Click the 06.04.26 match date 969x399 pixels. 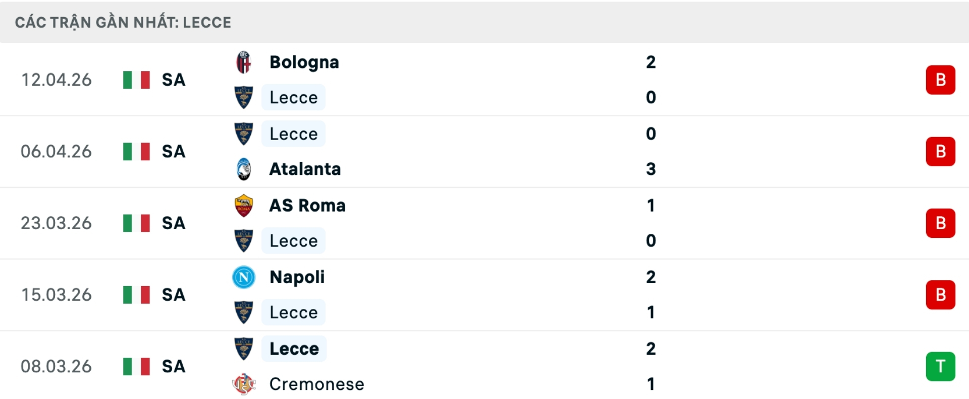pos(56,152)
